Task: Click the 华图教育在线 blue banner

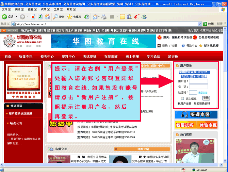Action: [103, 41]
